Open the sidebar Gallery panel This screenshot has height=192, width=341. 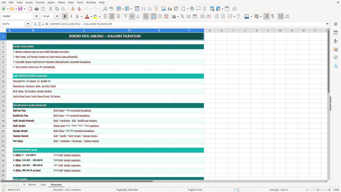(x=336, y=49)
